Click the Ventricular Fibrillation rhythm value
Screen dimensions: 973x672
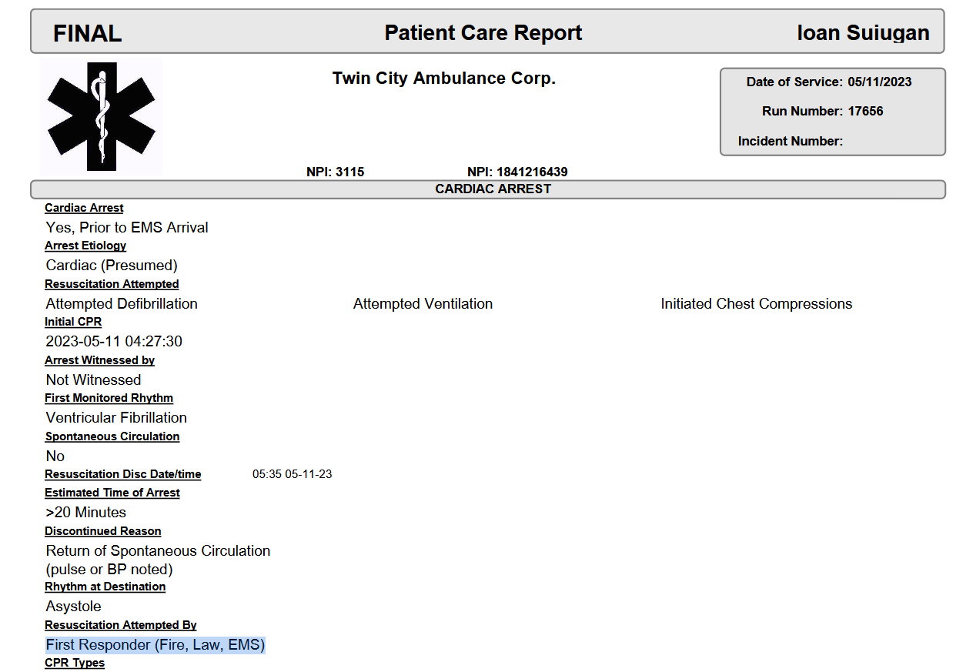[116, 418]
